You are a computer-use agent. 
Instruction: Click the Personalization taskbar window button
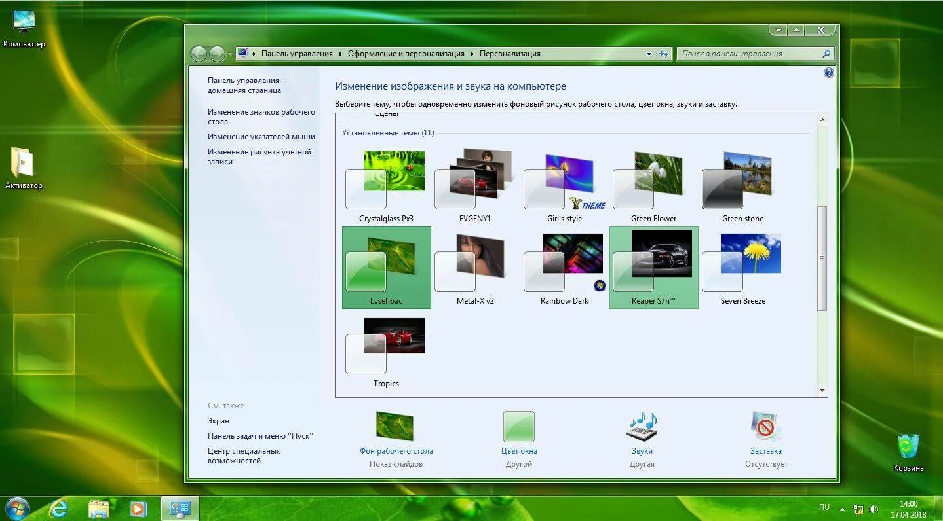click(180, 509)
